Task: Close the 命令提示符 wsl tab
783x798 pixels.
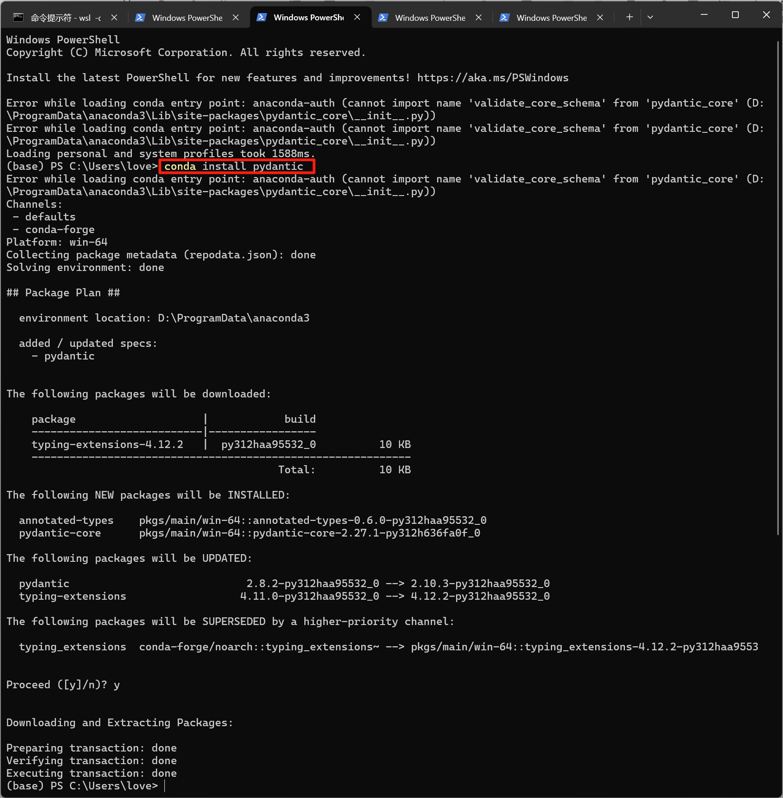Action: [x=114, y=17]
